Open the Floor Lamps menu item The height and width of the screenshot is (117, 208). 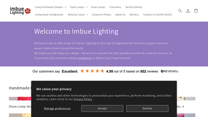[98, 7]
